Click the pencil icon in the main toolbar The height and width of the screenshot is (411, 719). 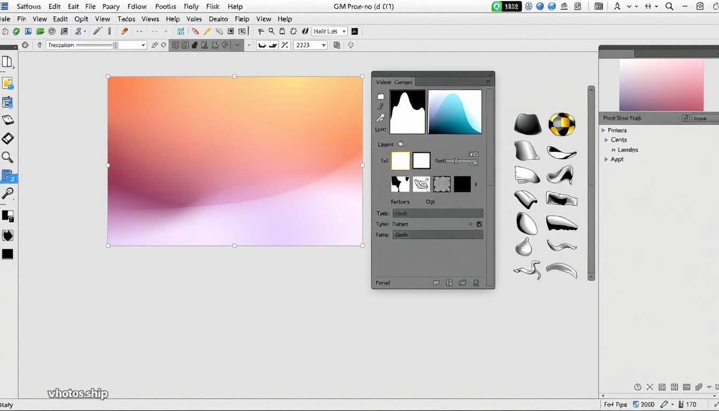pos(97,32)
